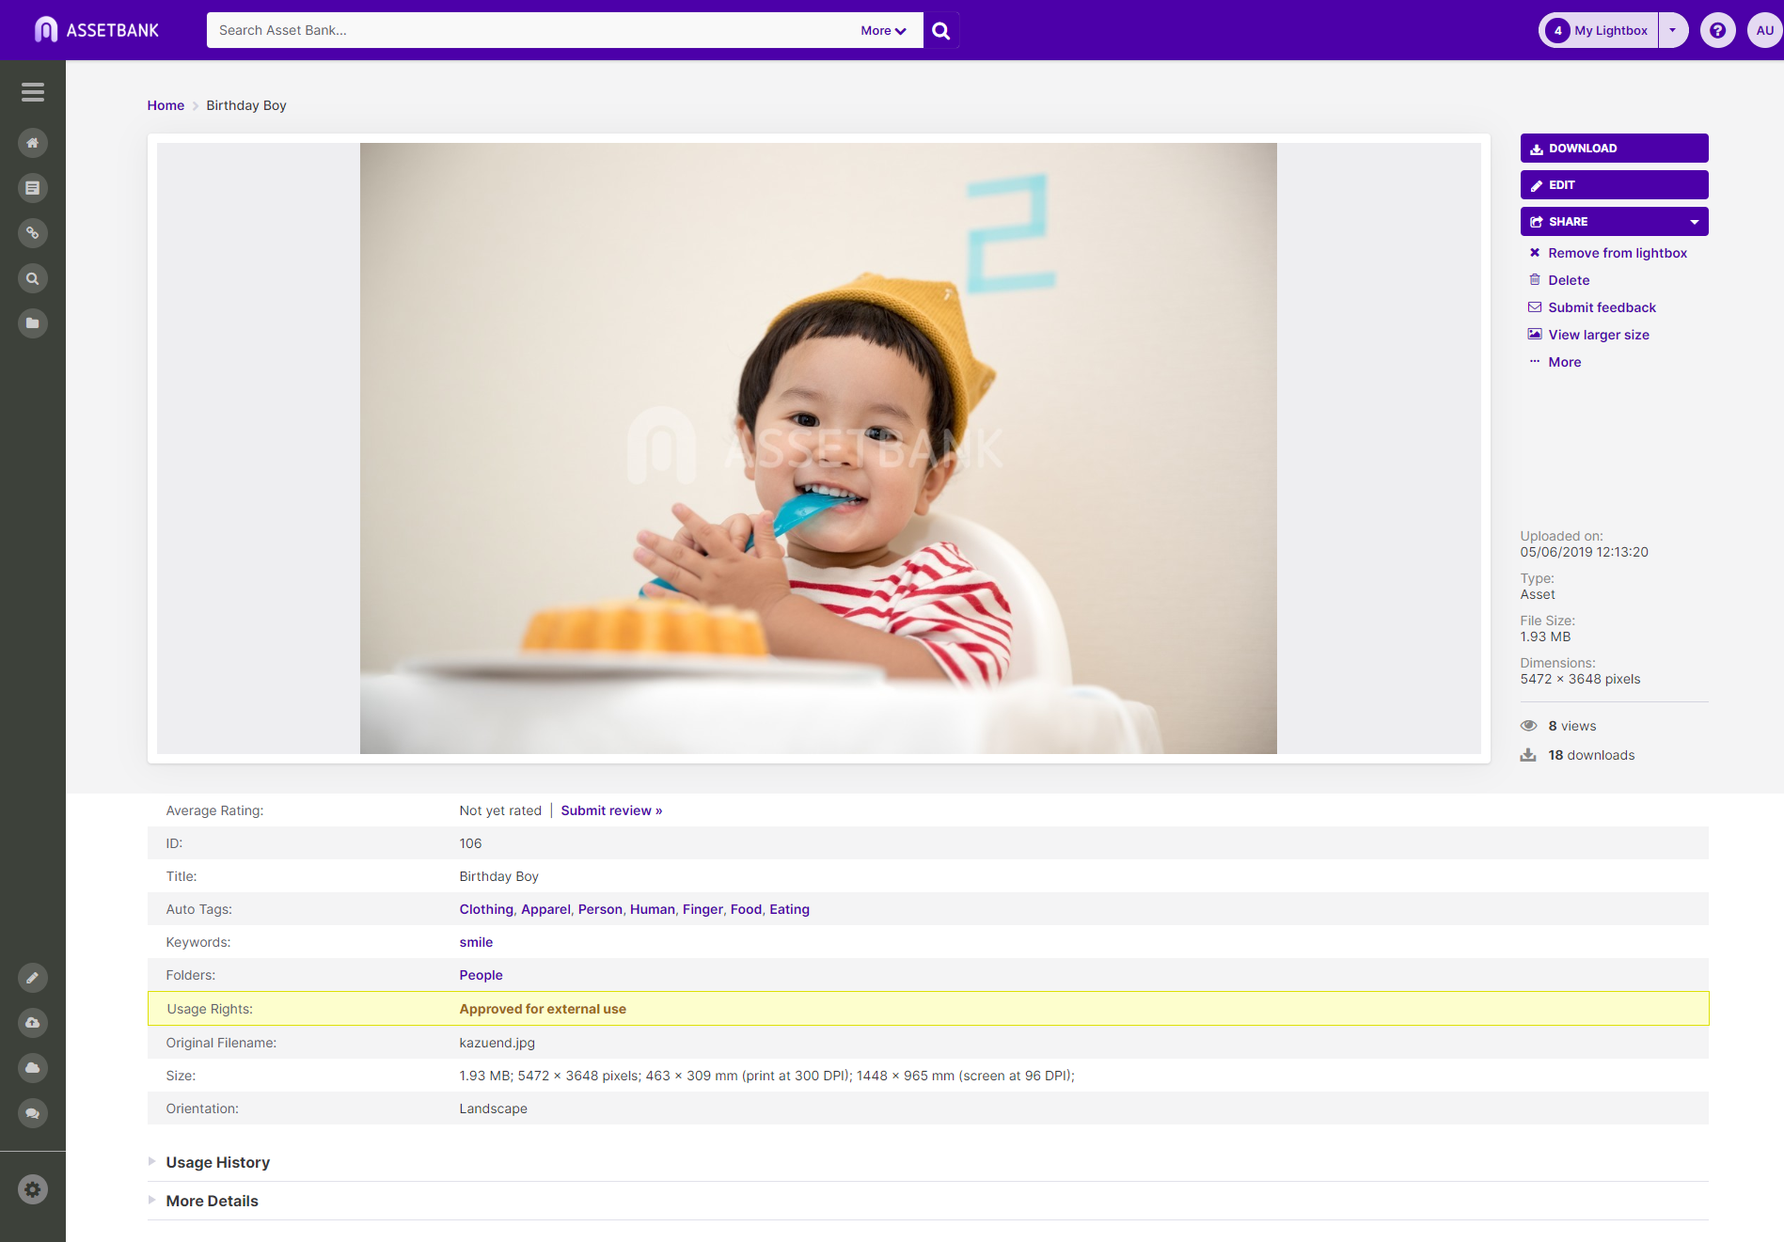The height and width of the screenshot is (1242, 1784).
Task: Click the upload date 05/06/2019 12:13:20
Action: (1584, 552)
